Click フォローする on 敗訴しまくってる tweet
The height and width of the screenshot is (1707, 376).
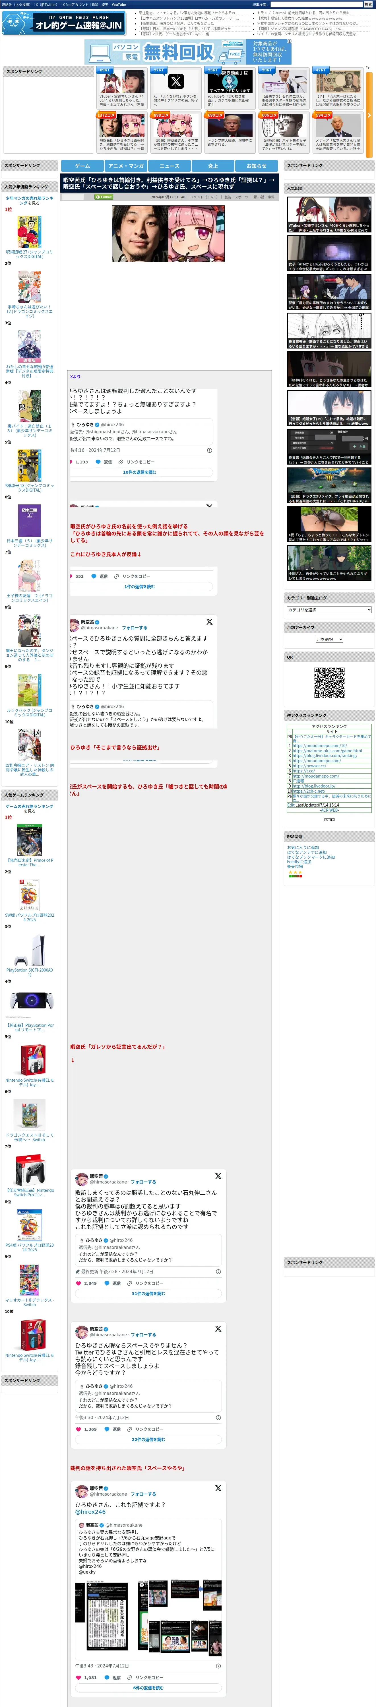[144, 1182]
